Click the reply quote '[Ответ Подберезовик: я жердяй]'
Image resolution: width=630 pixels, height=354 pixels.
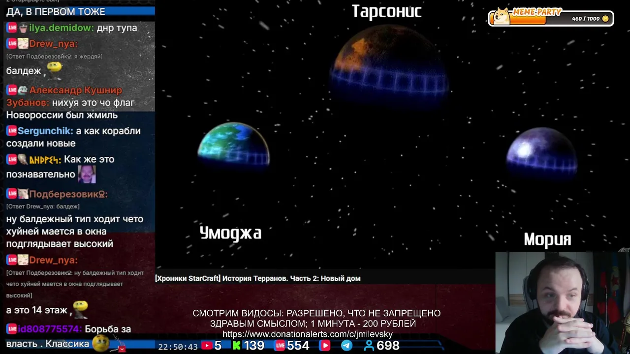coord(54,57)
